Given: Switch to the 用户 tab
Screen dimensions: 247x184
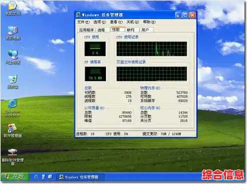Looking at the screenshot, I should (146, 30).
